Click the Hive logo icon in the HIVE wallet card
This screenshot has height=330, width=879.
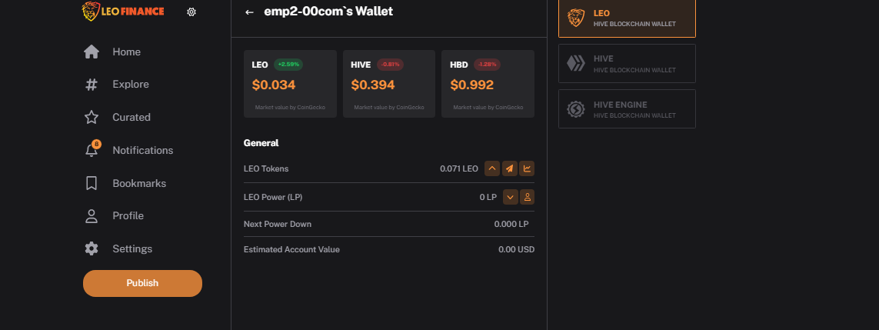pyautogui.click(x=576, y=63)
